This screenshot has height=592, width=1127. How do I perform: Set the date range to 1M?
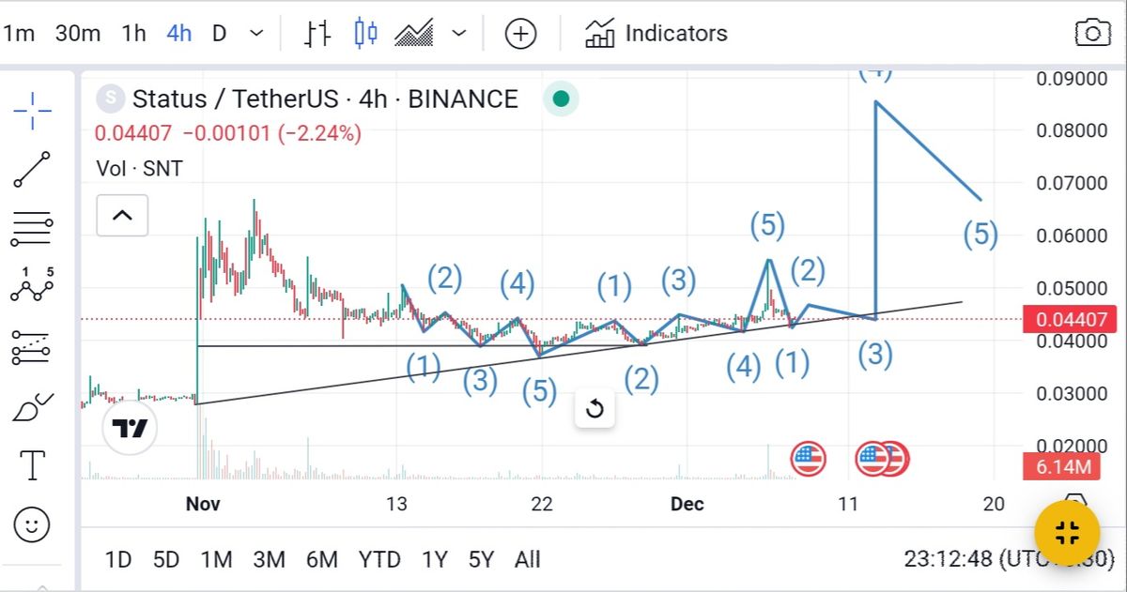pyautogui.click(x=216, y=560)
